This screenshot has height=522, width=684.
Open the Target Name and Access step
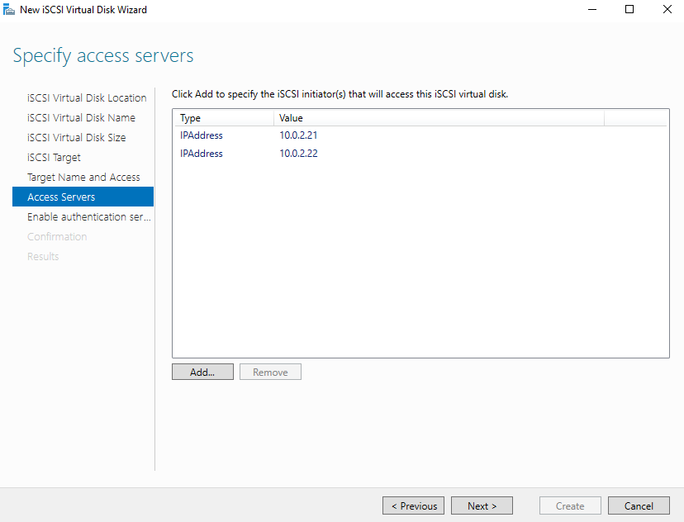83,177
